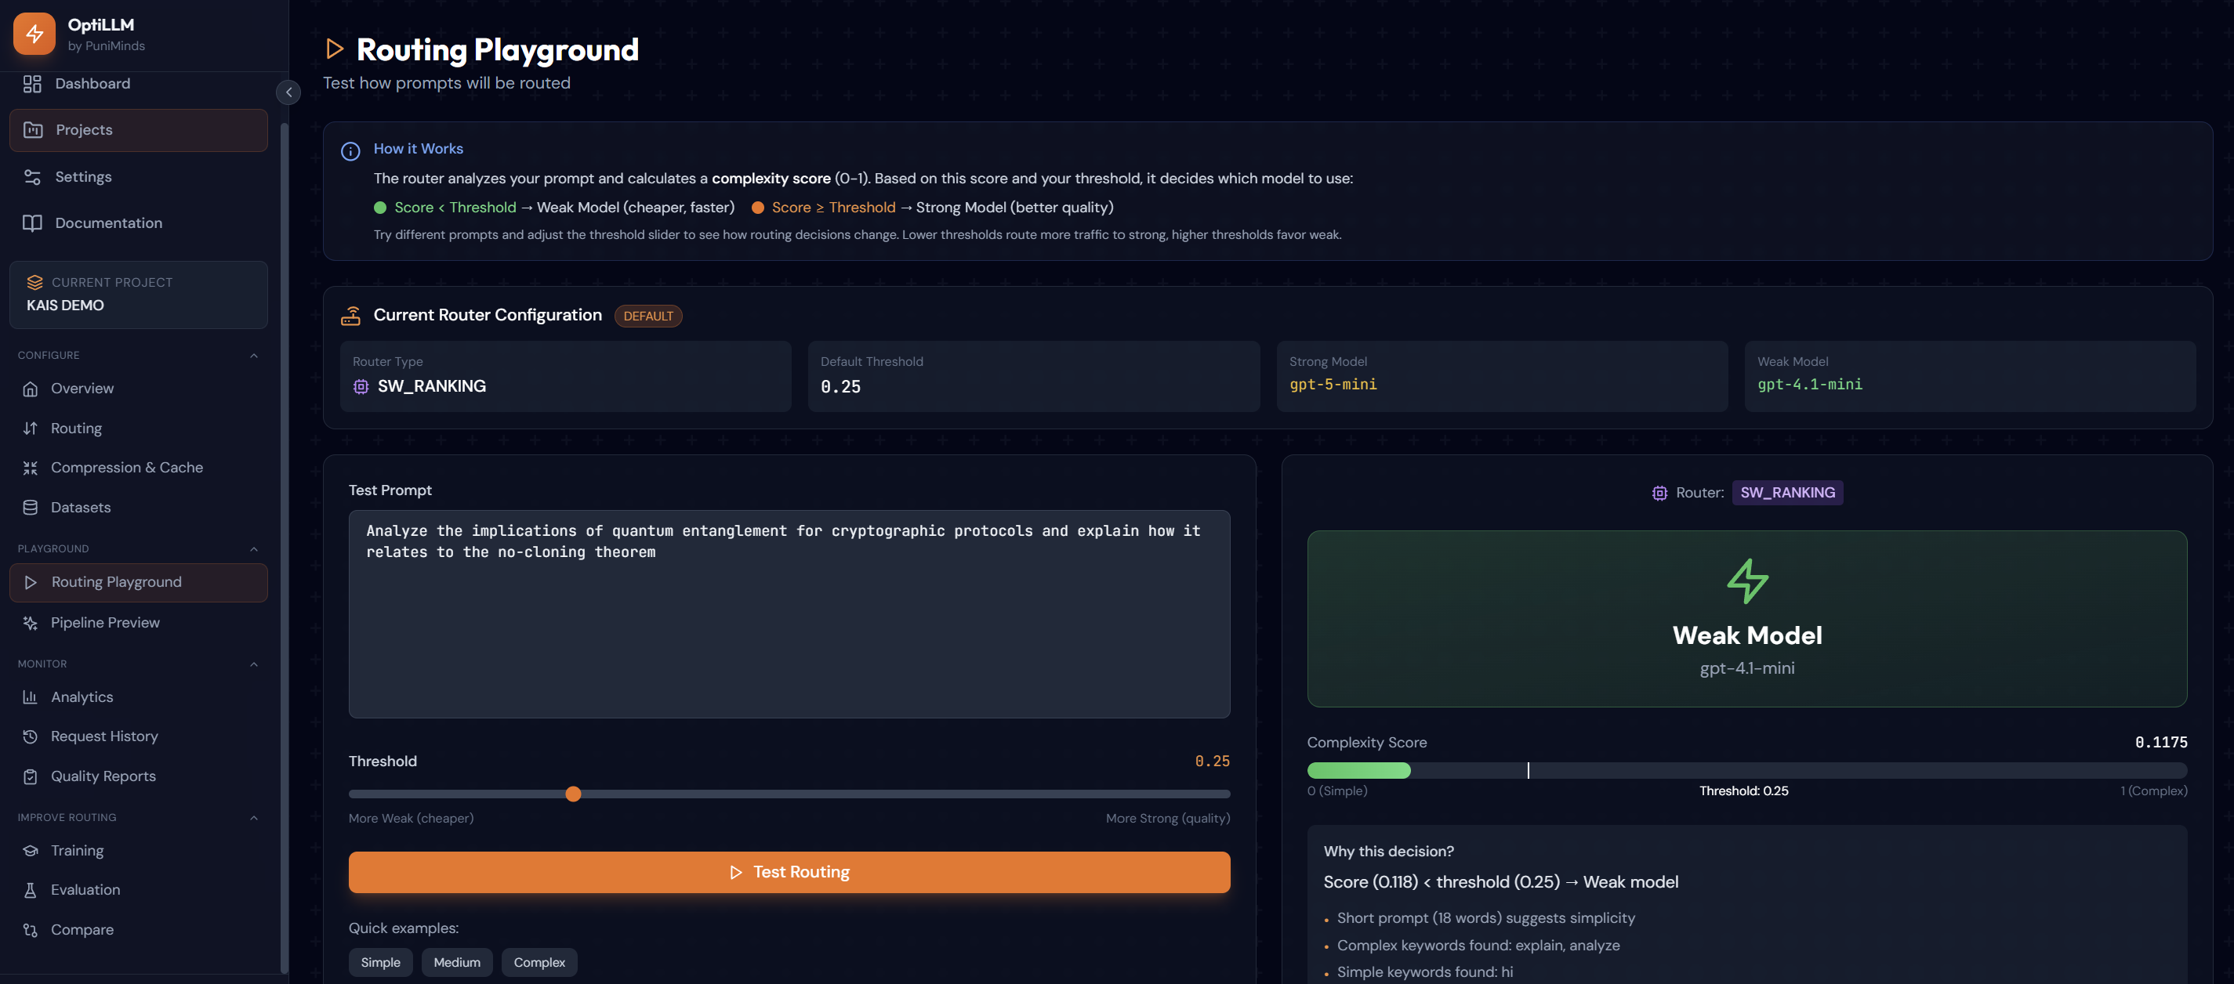Click the Training graduation cap icon
This screenshot has width=2234, height=984.
[x=31, y=851]
